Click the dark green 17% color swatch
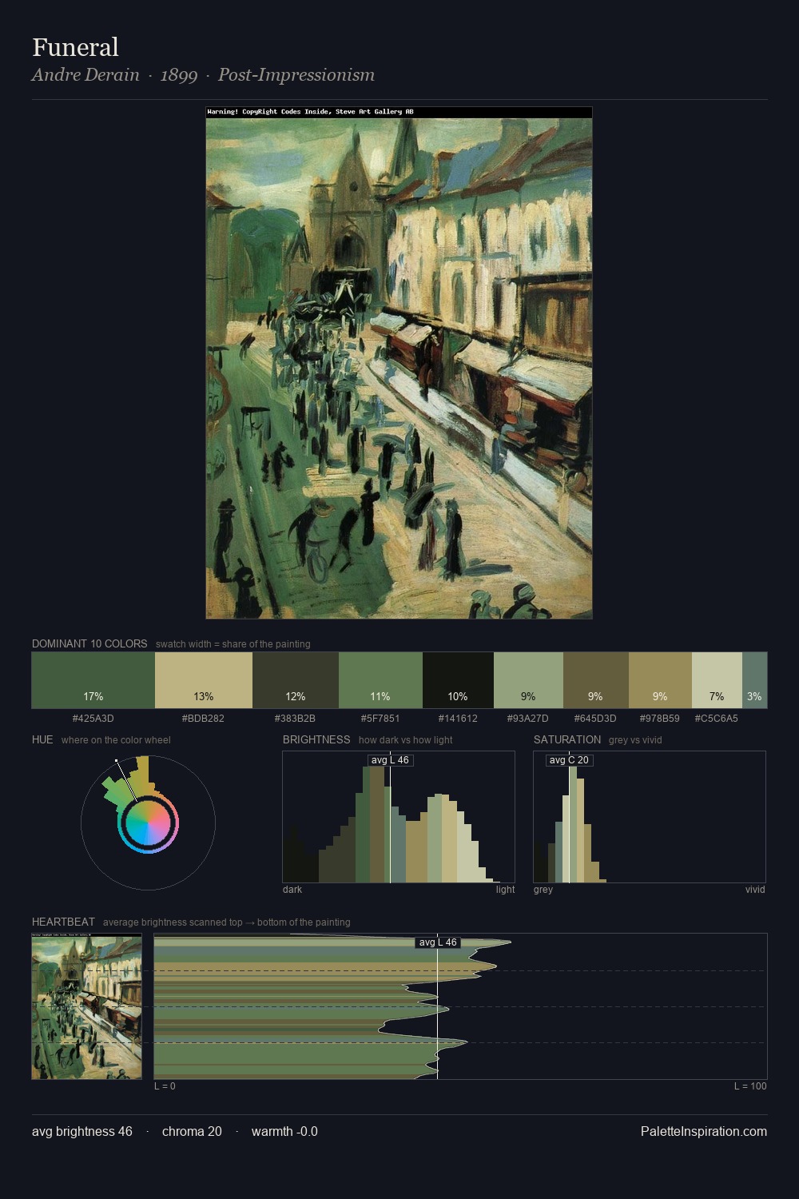 pos(93,680)
